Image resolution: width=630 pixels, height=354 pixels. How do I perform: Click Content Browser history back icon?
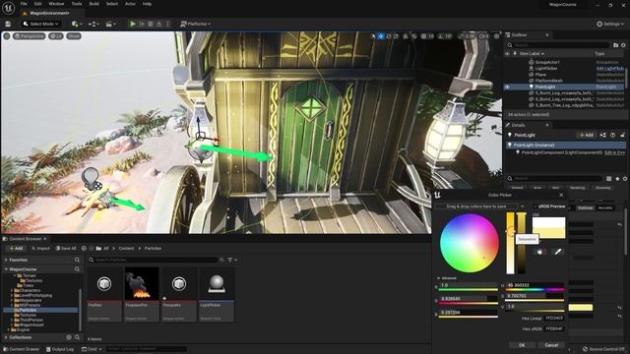coord(84,249)
